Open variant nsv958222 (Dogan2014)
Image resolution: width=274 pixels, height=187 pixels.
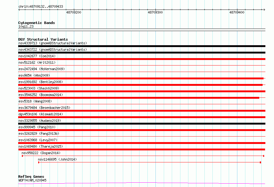pos(41,153)
